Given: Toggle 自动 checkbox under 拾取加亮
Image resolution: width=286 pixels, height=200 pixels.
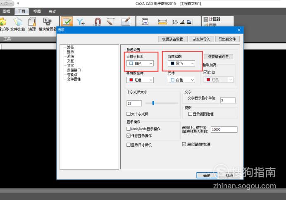Looking at the screenshot, I should (205, 72).
